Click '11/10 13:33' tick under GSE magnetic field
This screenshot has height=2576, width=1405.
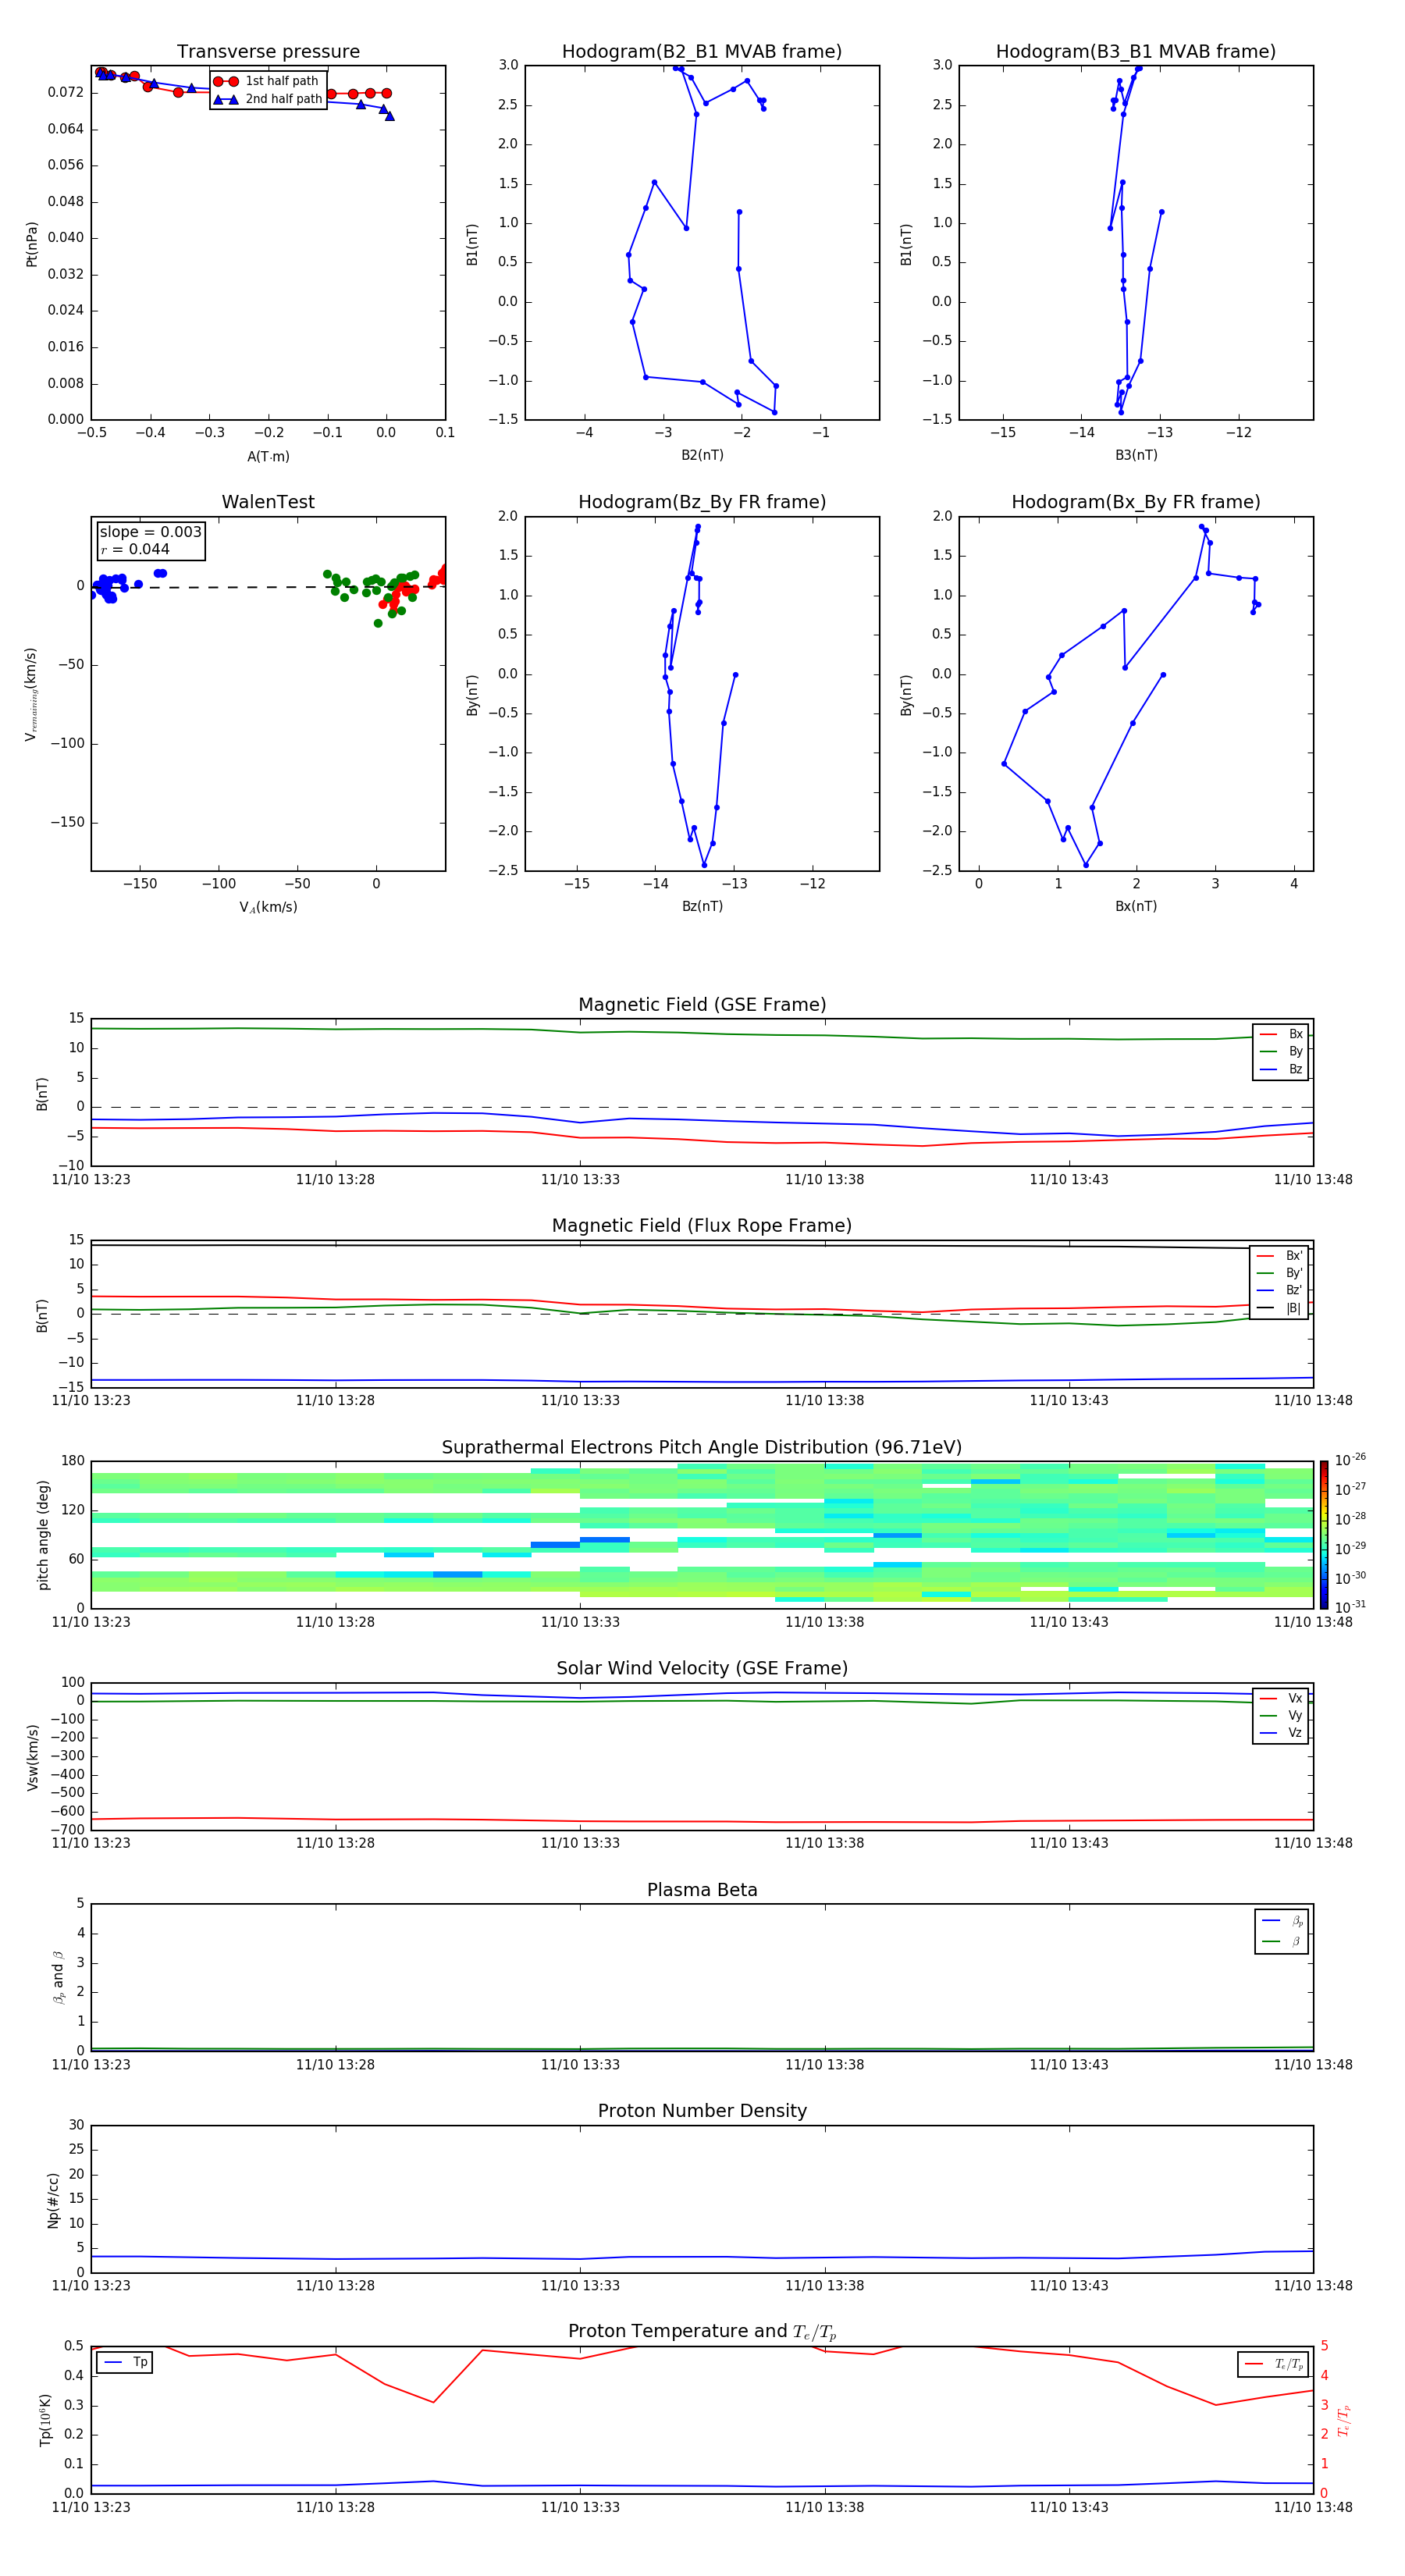coord(580,1180)
